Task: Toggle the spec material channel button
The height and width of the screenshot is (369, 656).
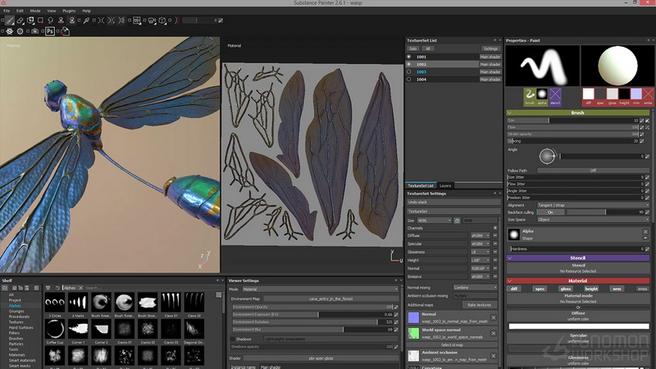Action: pyautogui.click(x=540, y=289)
